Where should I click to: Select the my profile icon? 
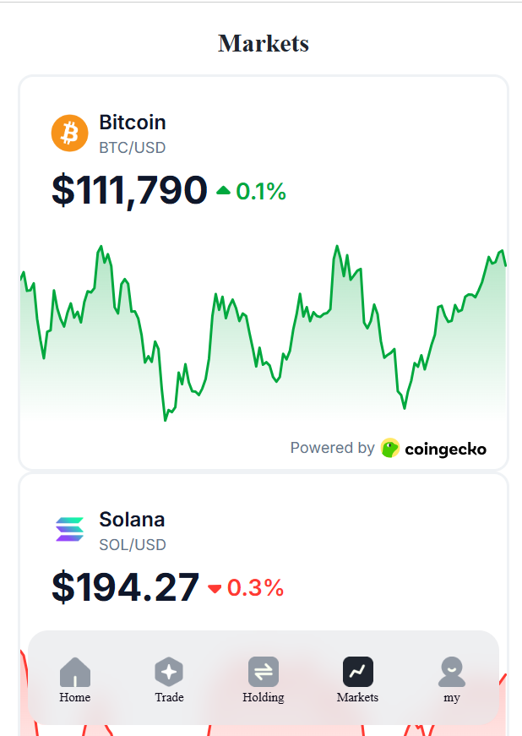point(452,672)
